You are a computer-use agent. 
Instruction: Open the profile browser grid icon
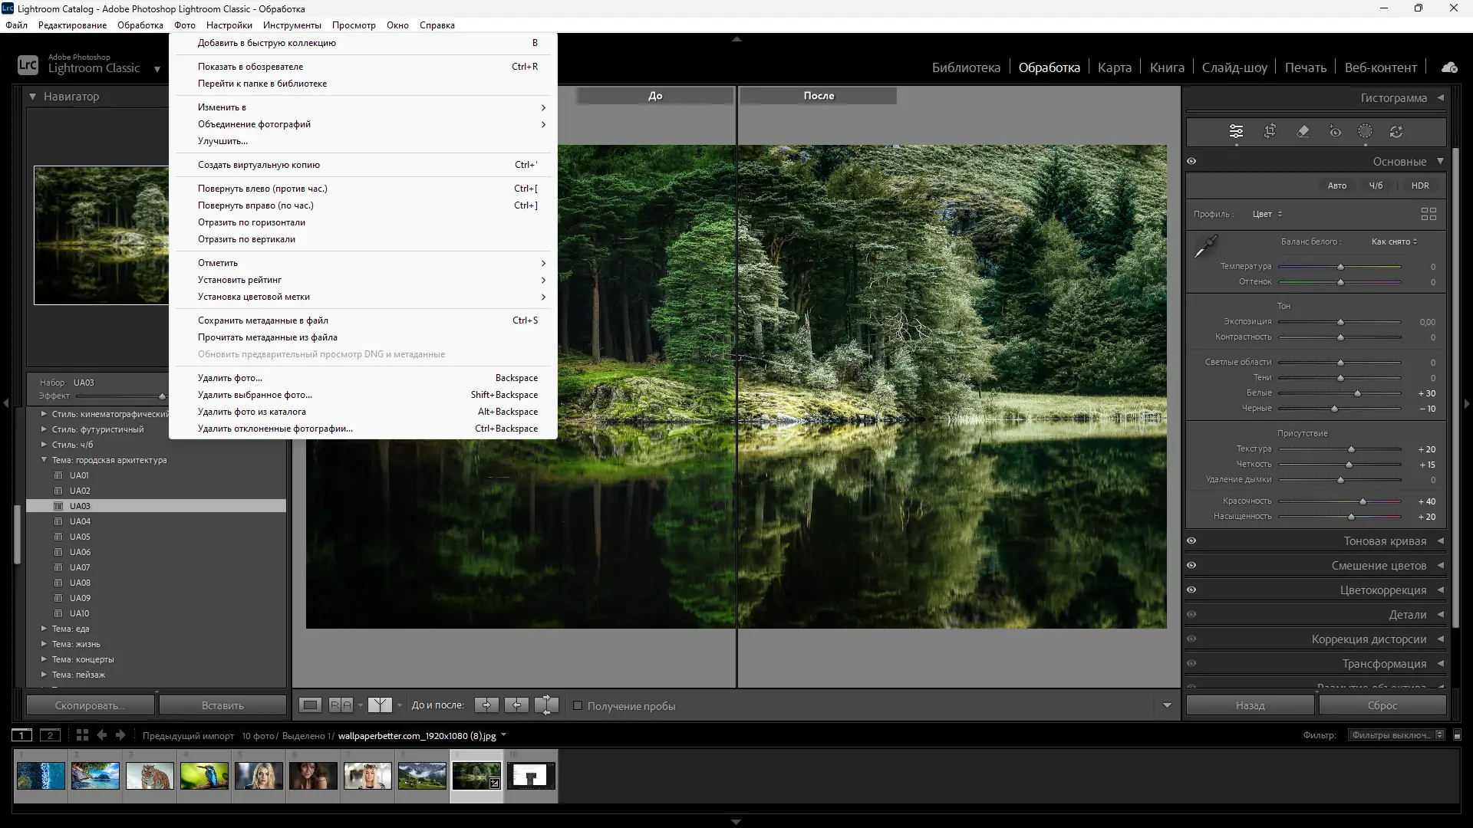click(x=1429, y=214)
